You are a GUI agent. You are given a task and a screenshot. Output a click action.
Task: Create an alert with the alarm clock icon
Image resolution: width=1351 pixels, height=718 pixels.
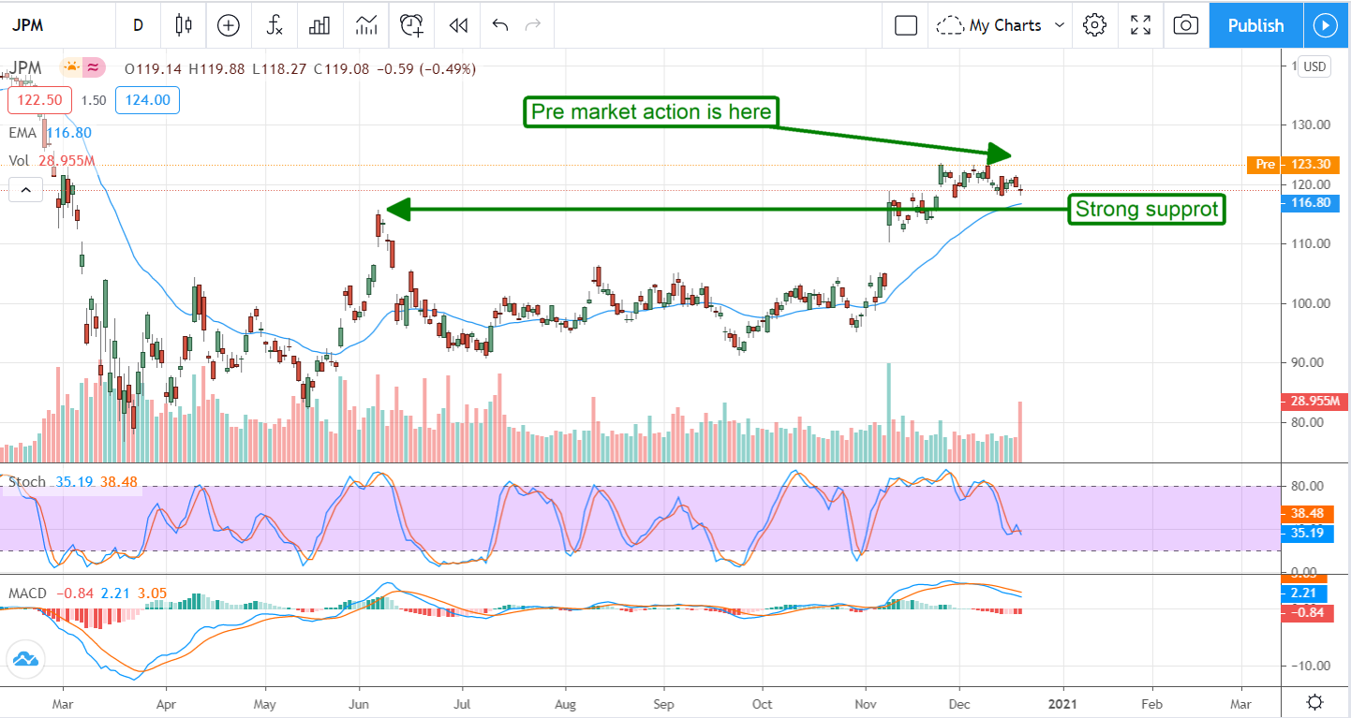tap(412, 25)
